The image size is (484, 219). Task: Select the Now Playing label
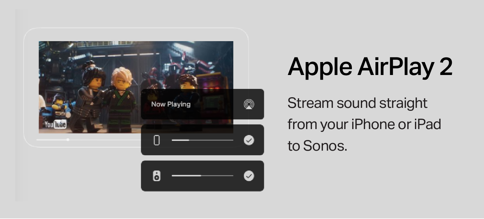171,104
